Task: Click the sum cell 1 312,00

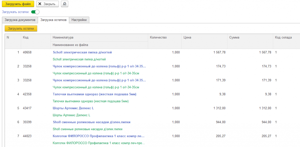Action: [265, 108]
